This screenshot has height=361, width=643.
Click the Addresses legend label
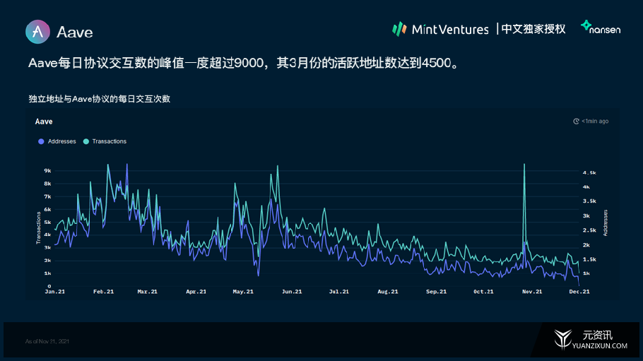(62, 141)
